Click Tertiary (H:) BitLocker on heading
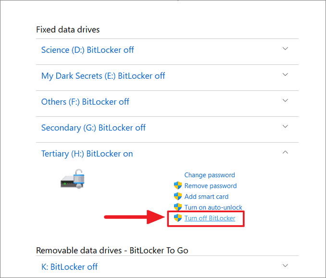 (87, 154)
